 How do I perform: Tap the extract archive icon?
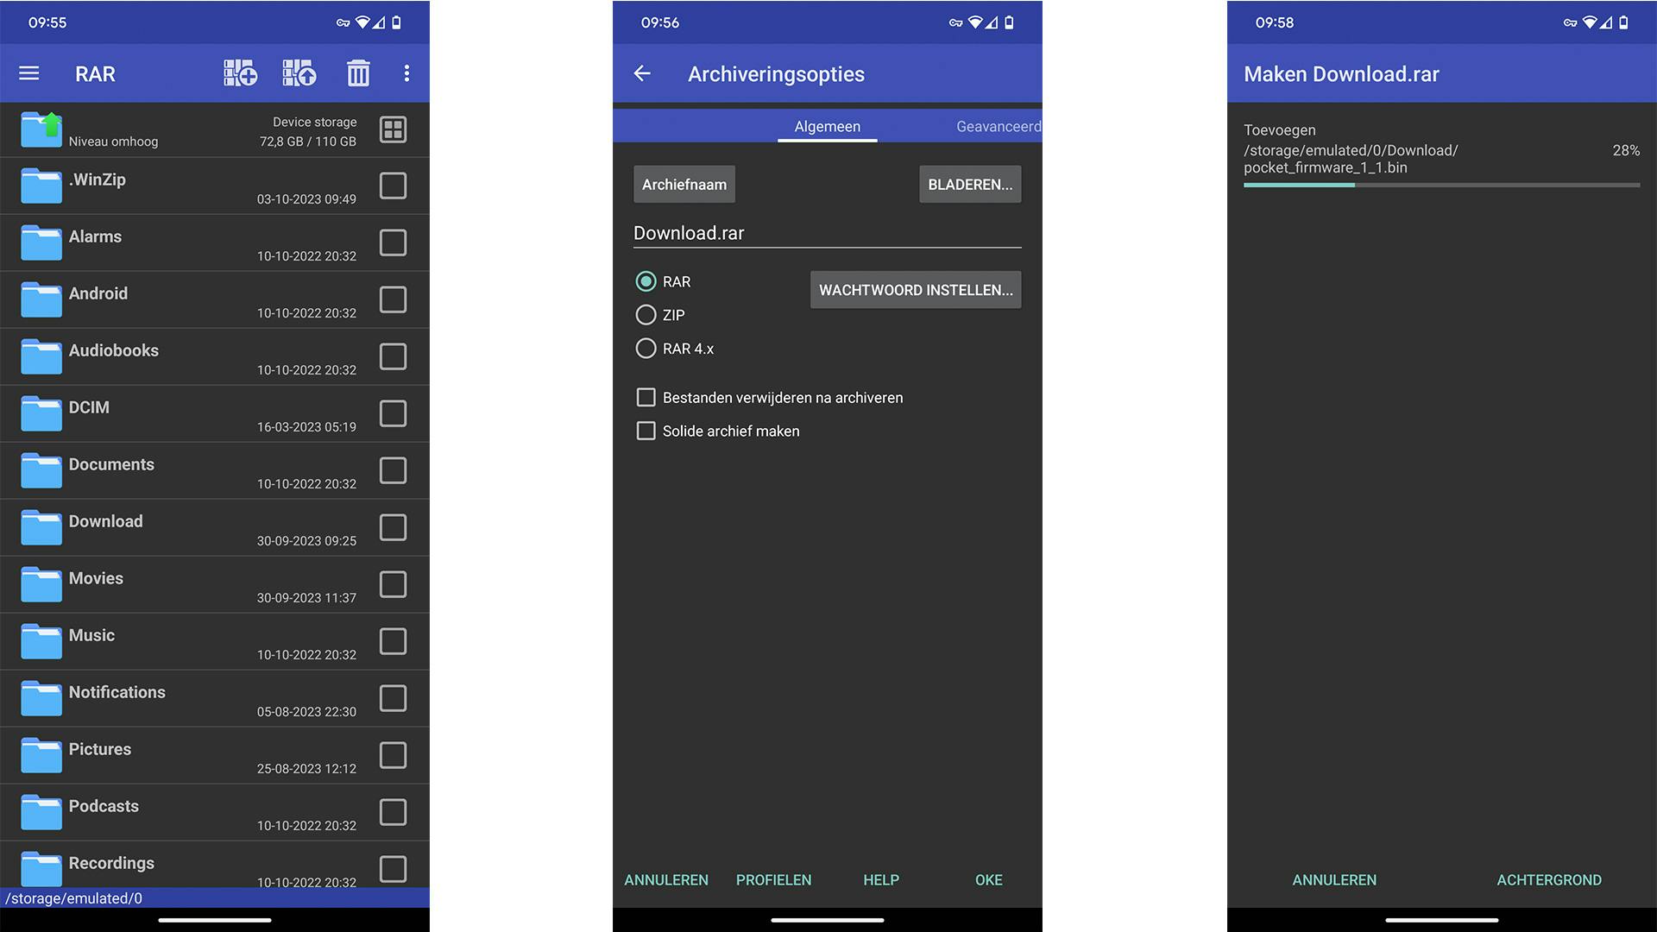point(299,73)
